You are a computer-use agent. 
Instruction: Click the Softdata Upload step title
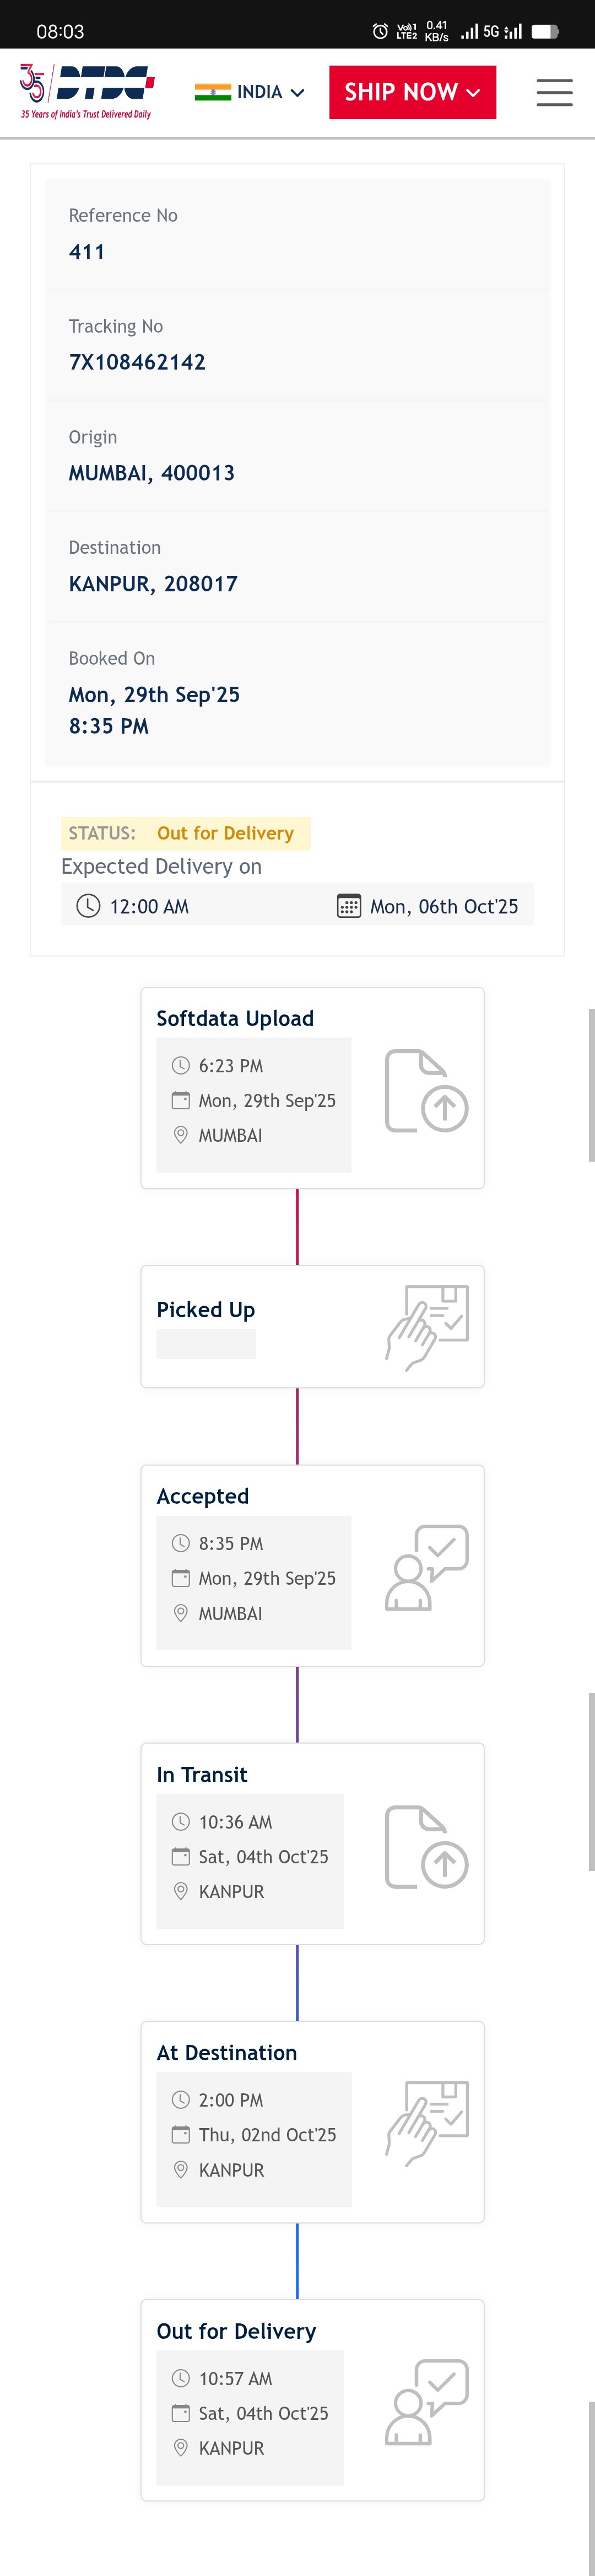point(235,1018)
